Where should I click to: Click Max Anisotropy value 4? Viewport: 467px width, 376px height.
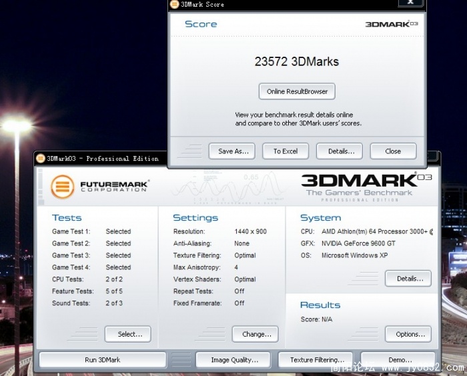(236, 267)
